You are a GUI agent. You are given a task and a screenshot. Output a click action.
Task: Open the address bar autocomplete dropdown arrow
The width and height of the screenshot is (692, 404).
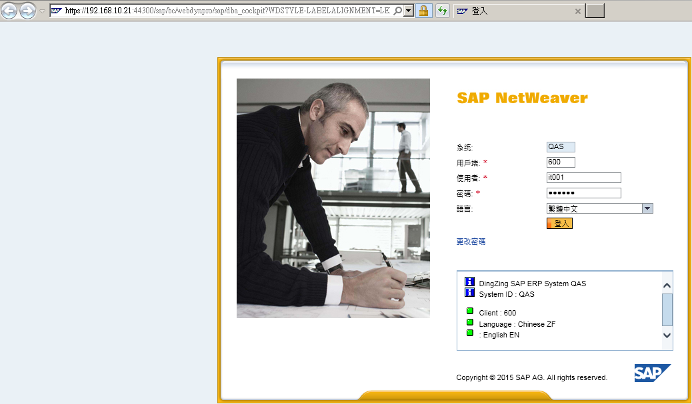408,11
